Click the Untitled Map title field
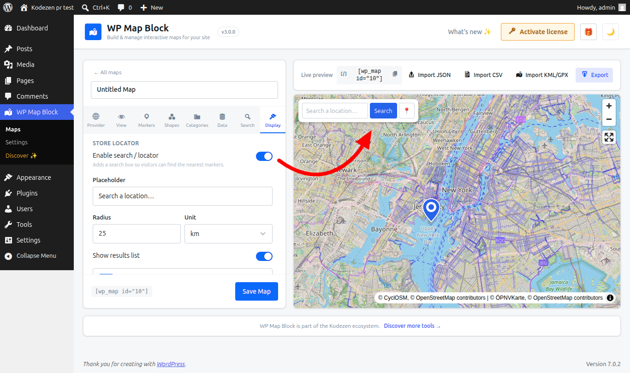Viewport: 630px width, 373px height. tap(184, 90)
